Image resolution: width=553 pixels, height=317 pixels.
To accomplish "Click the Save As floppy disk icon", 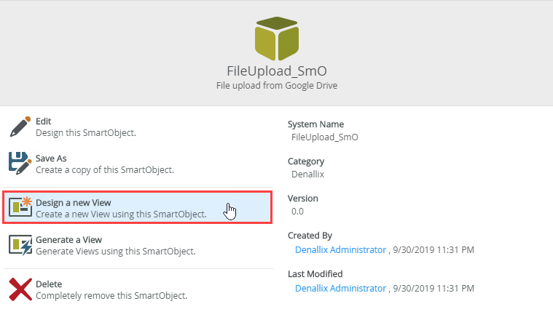I will pyautogui.click(x=20, y=164).
